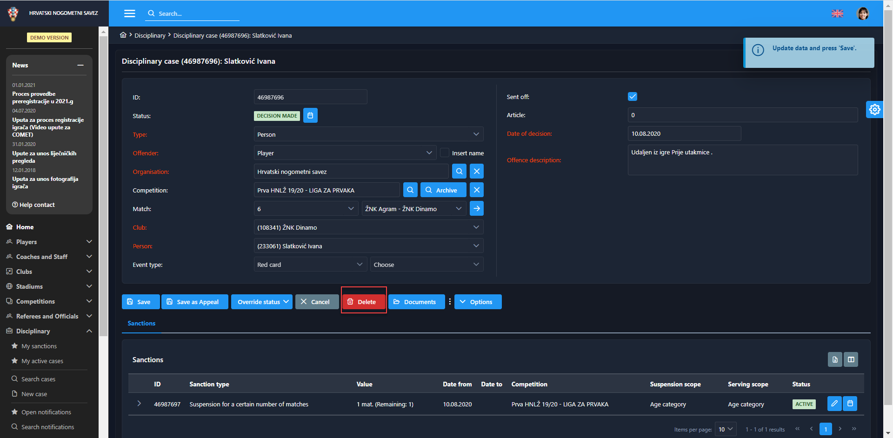The width and height of the screenshot is (893, 438).
Task: Go to match using arrow icon
Action: click(476, 209)
